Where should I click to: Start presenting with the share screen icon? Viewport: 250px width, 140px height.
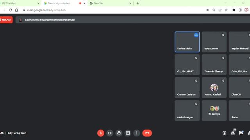(128, 133)
